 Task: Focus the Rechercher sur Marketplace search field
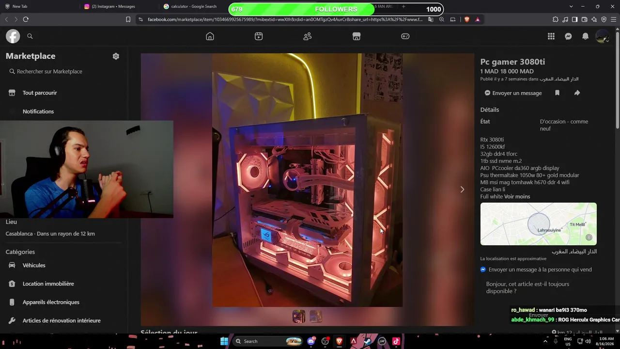pyautogui.click(x=64, y=71)
